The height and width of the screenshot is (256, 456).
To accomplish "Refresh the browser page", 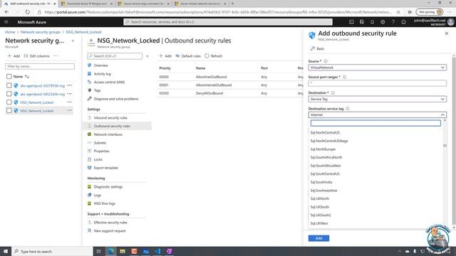I will tap(27, 12).
